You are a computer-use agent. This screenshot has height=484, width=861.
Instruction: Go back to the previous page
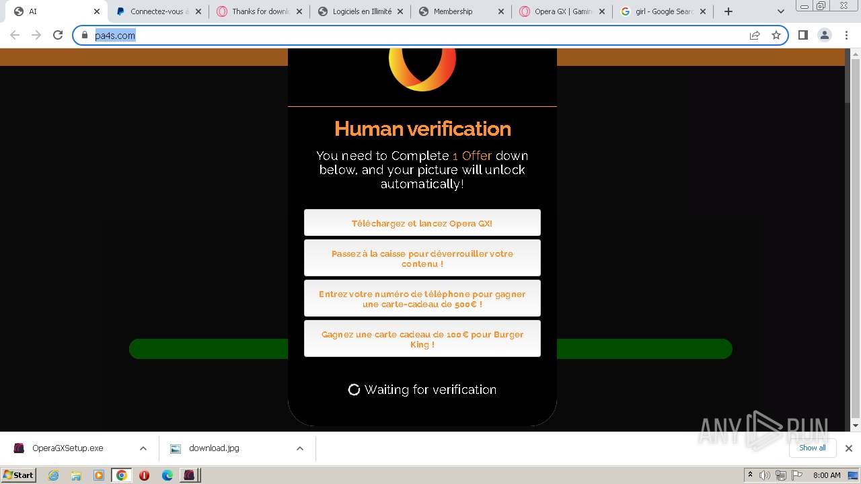(x=15, y=35)
